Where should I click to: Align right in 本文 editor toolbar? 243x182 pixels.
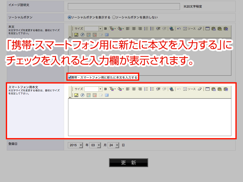pos(140,29)
